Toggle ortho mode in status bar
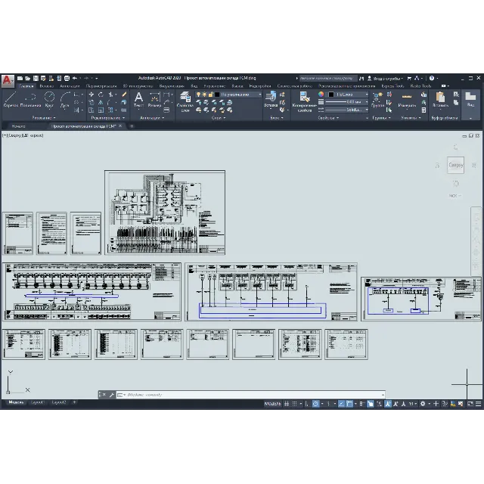Screen dimensions: 484x484 [x=306, y=403]
